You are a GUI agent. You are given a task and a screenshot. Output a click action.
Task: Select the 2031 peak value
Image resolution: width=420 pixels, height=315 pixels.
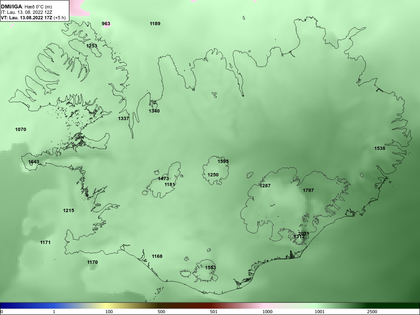point(304,233)
